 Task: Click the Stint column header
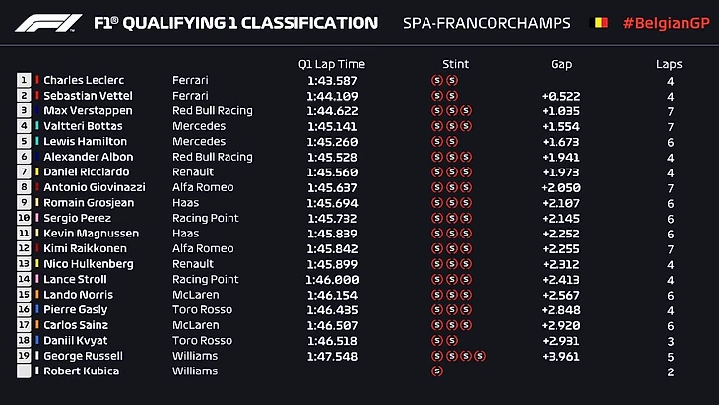(x=456, y=64)
